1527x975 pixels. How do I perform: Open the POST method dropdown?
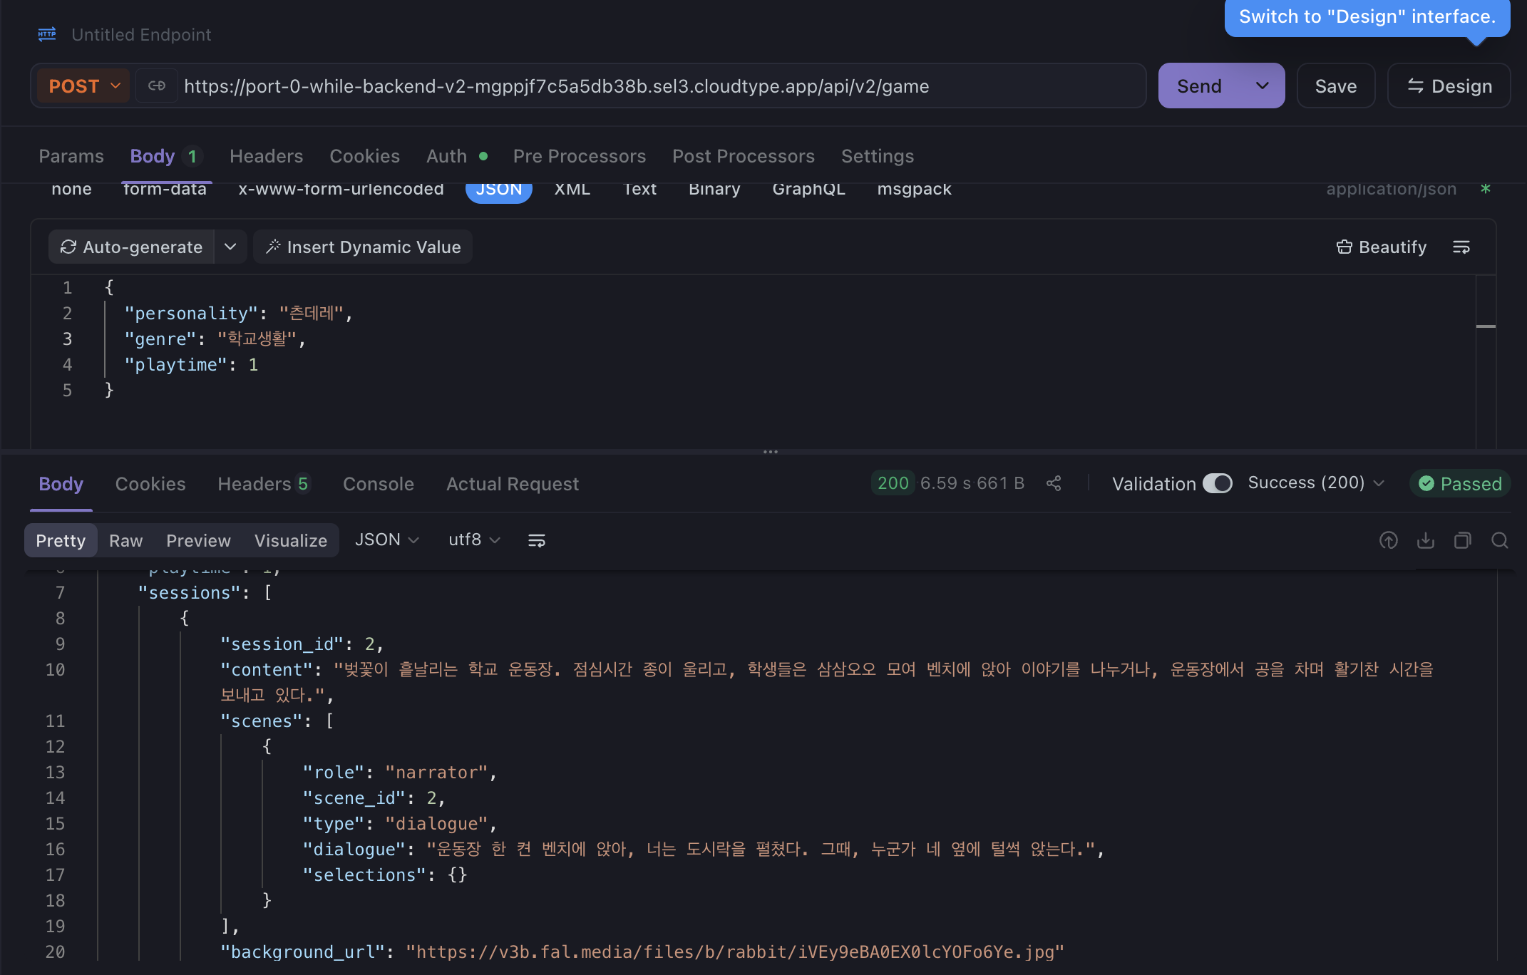tap(83, 86)
